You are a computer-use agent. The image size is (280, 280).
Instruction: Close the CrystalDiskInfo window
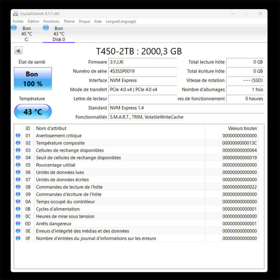260,14
